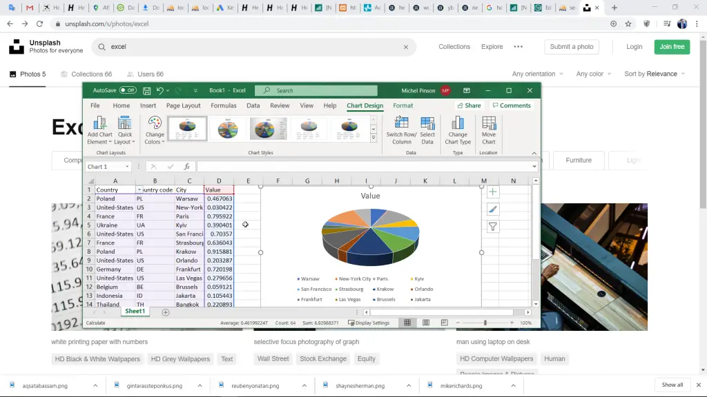
Task: Open the File menu tab
Action: click(x=95, y=105)
